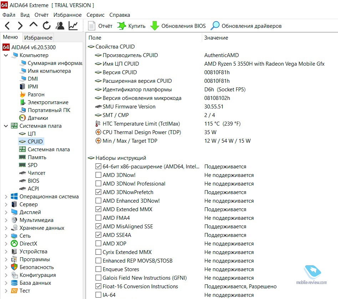This screenshot has width=338, height=299.
Task: Select the DMI tree item
Action: pos(29,79)
